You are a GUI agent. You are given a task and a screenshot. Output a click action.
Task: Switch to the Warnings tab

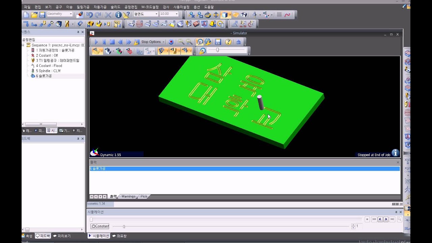click(x=128, y=196)
